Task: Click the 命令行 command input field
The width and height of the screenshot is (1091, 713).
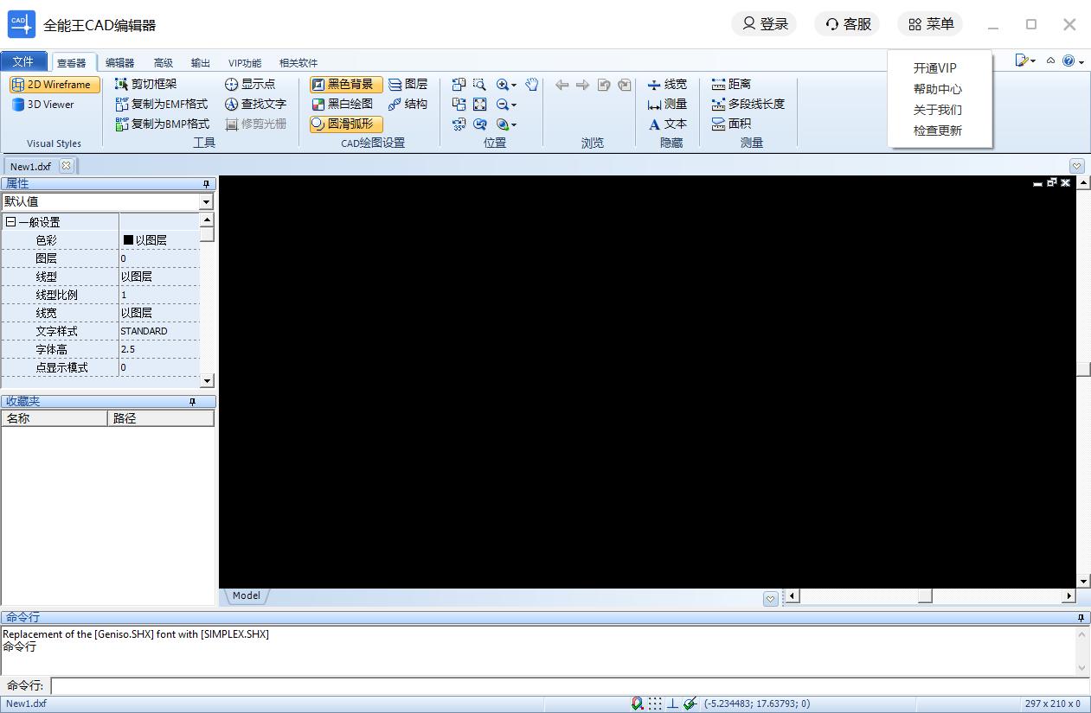Action: click(562, 685)
